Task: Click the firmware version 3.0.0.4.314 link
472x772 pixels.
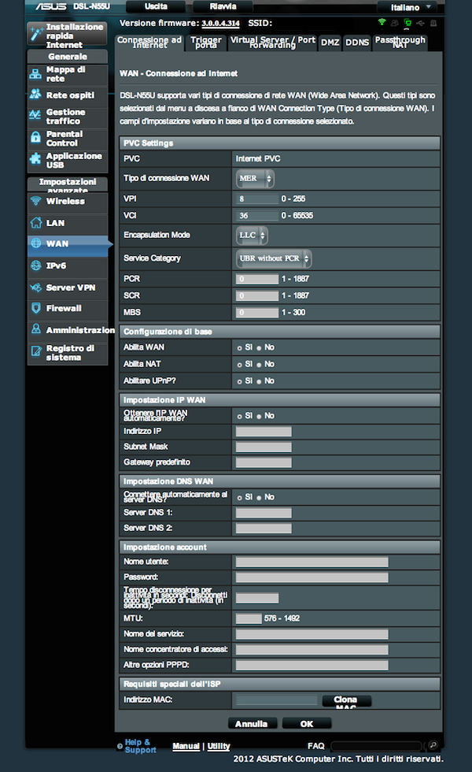Action: pyautogui.click(x=221, y=23)
